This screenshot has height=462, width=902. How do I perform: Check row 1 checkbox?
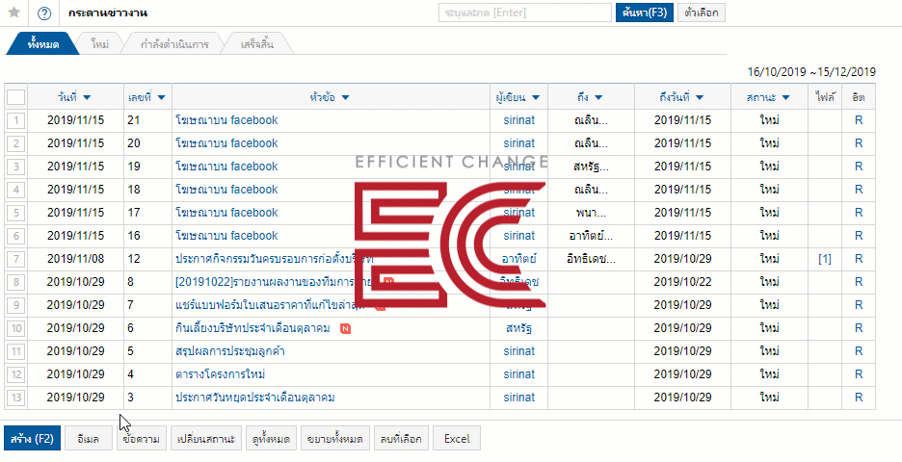click(16, 120)
